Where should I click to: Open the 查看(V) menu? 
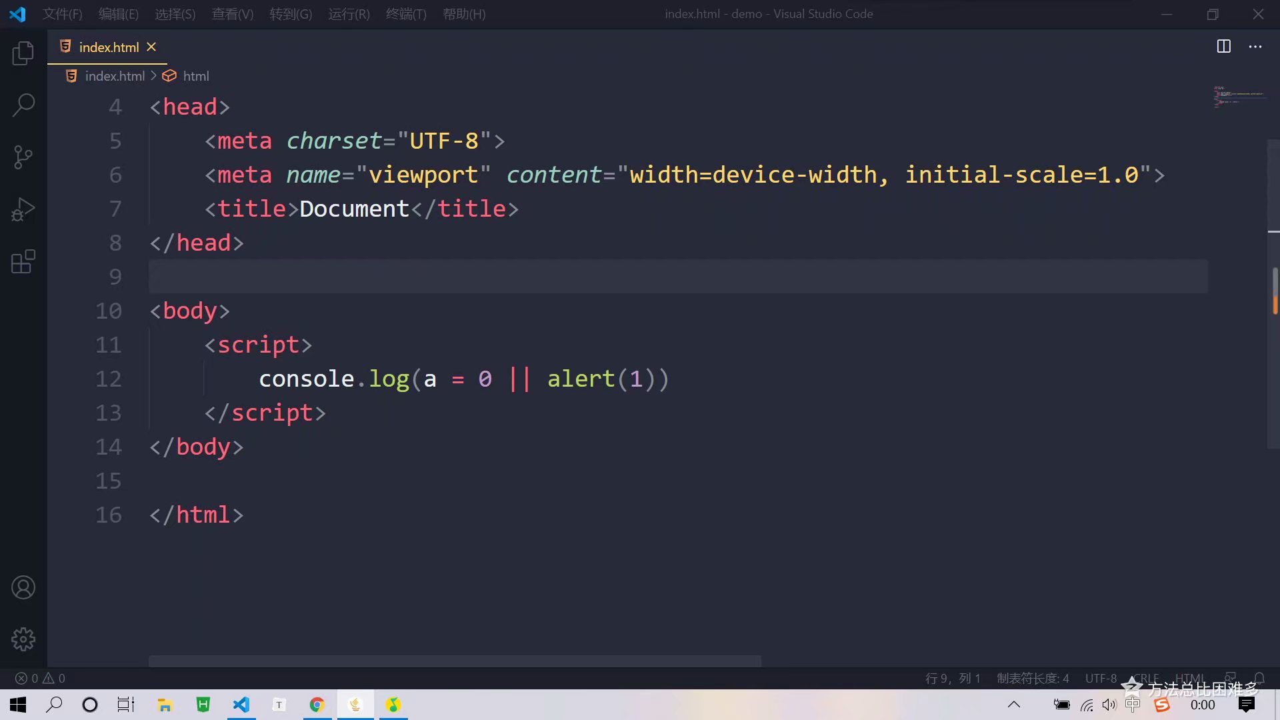click(233, 14)
